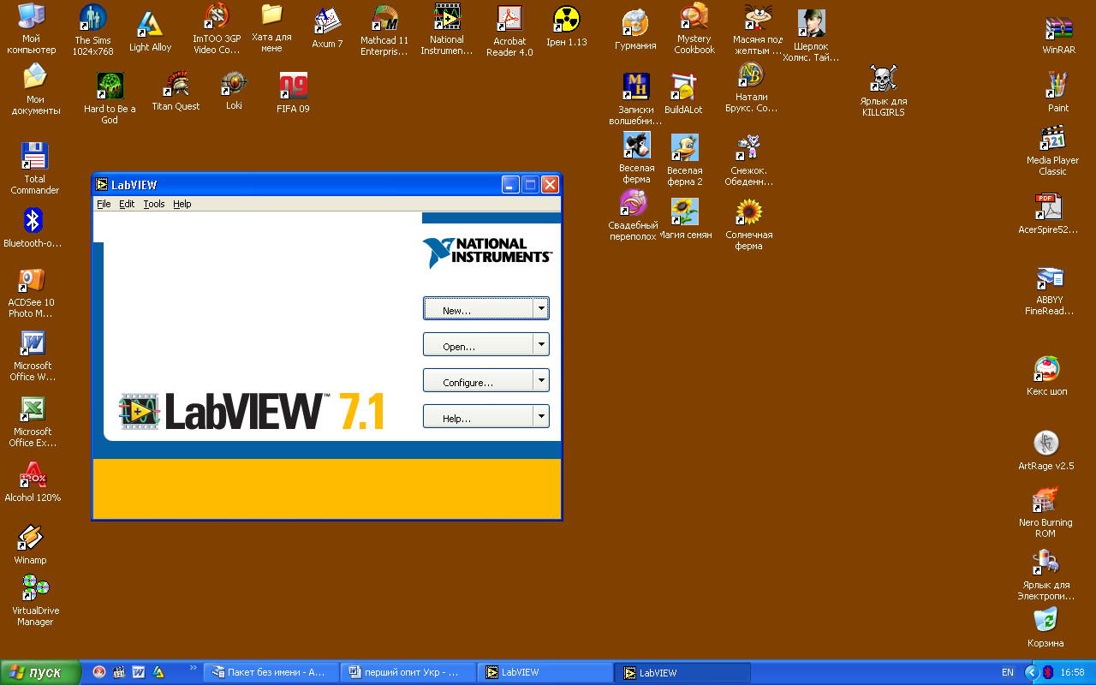Select the Магия семян icon
Image resolution: width=1096 pixels, height=685 pixels.
click(x=686, y=219)
